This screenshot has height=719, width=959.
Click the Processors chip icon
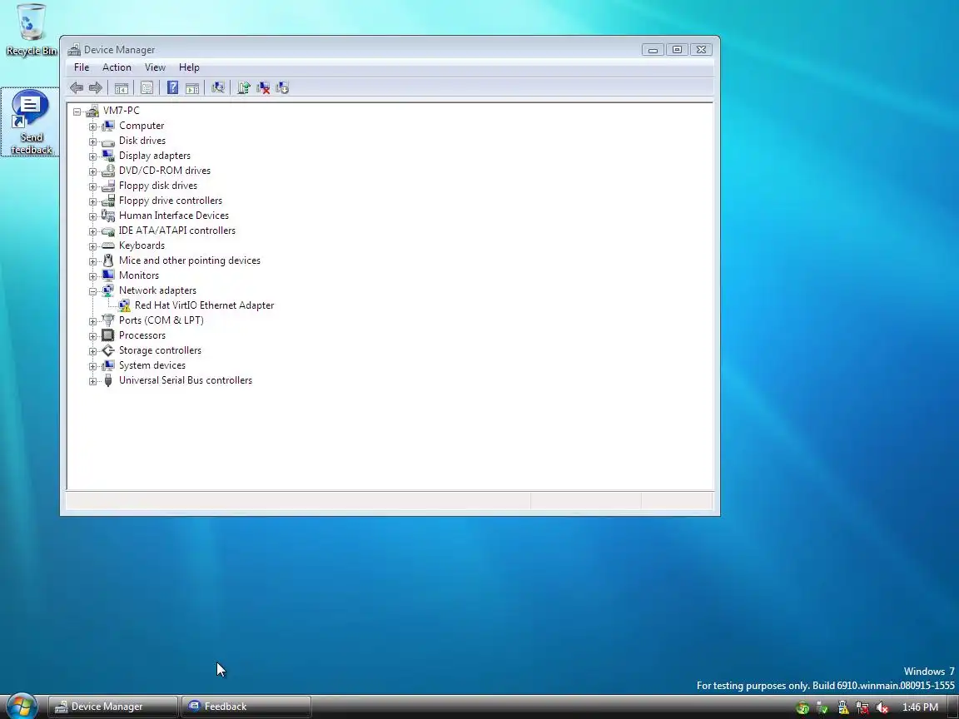(108, 335)
